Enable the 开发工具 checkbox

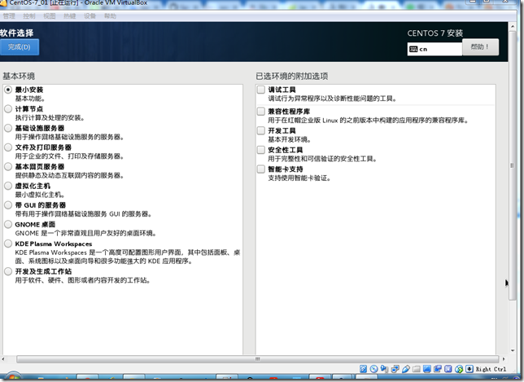pos(261,130)
